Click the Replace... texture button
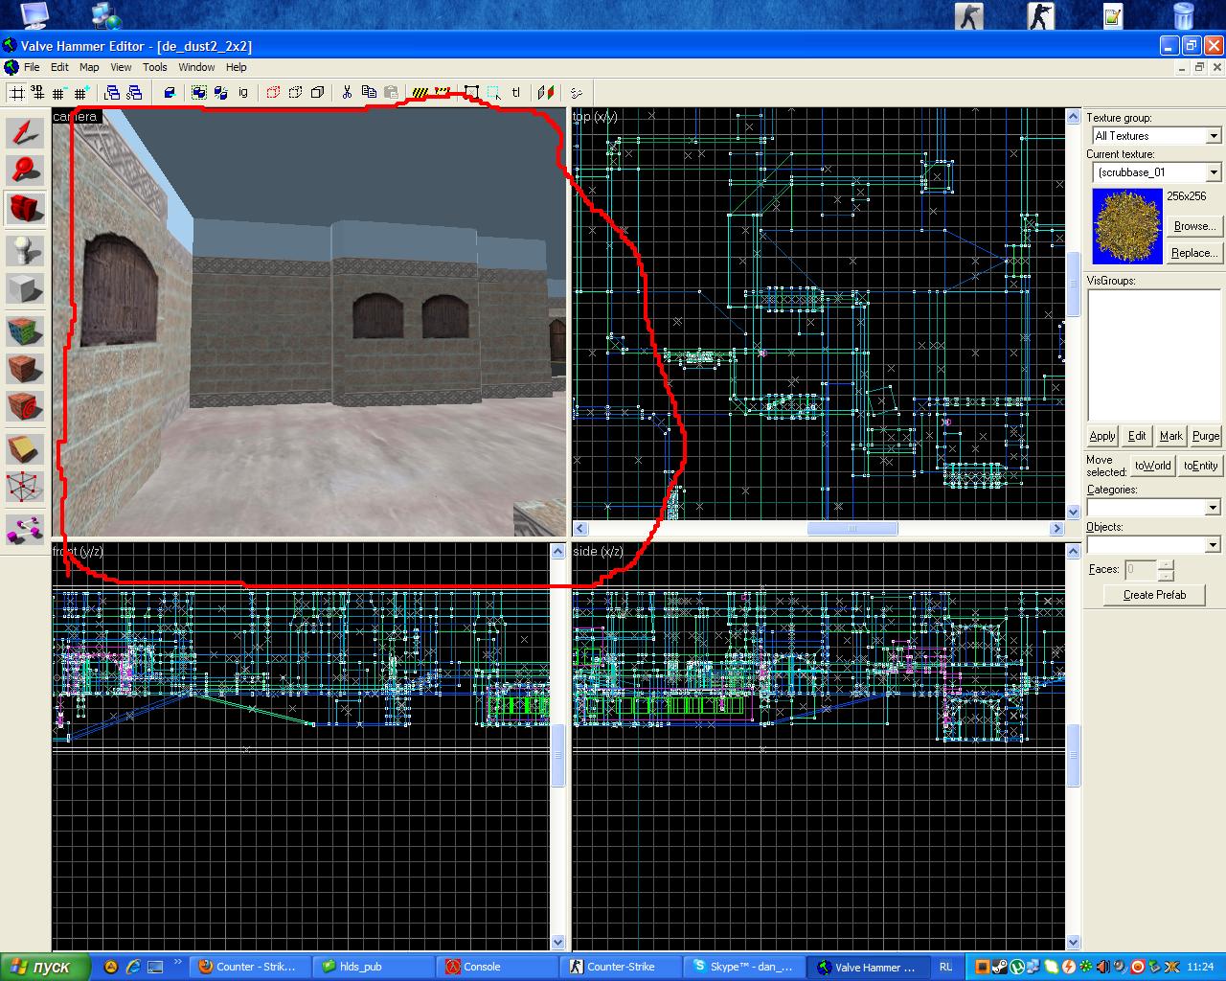Viewport: 1226px width, 981px height. 1194,253
